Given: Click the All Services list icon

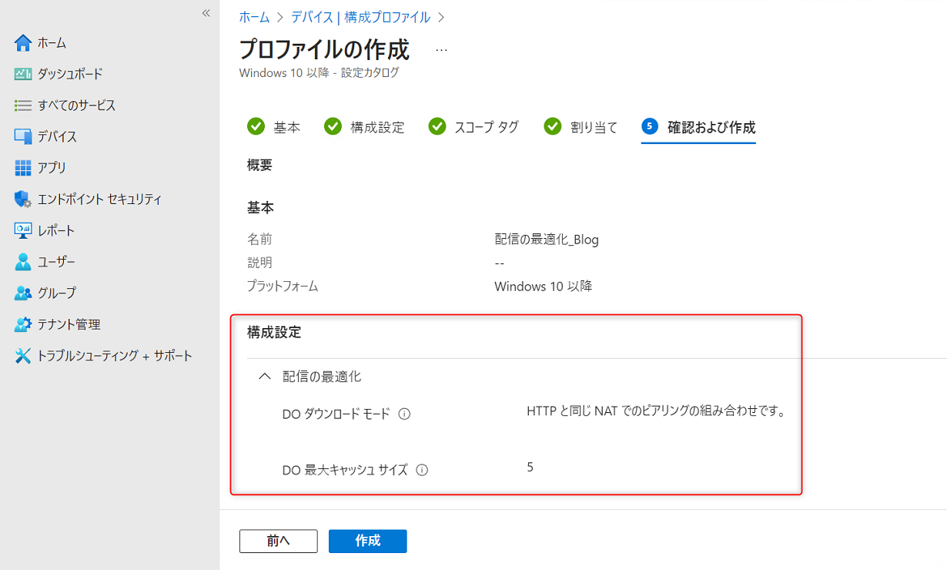Looking at the screenshot, I should point(23,106).
